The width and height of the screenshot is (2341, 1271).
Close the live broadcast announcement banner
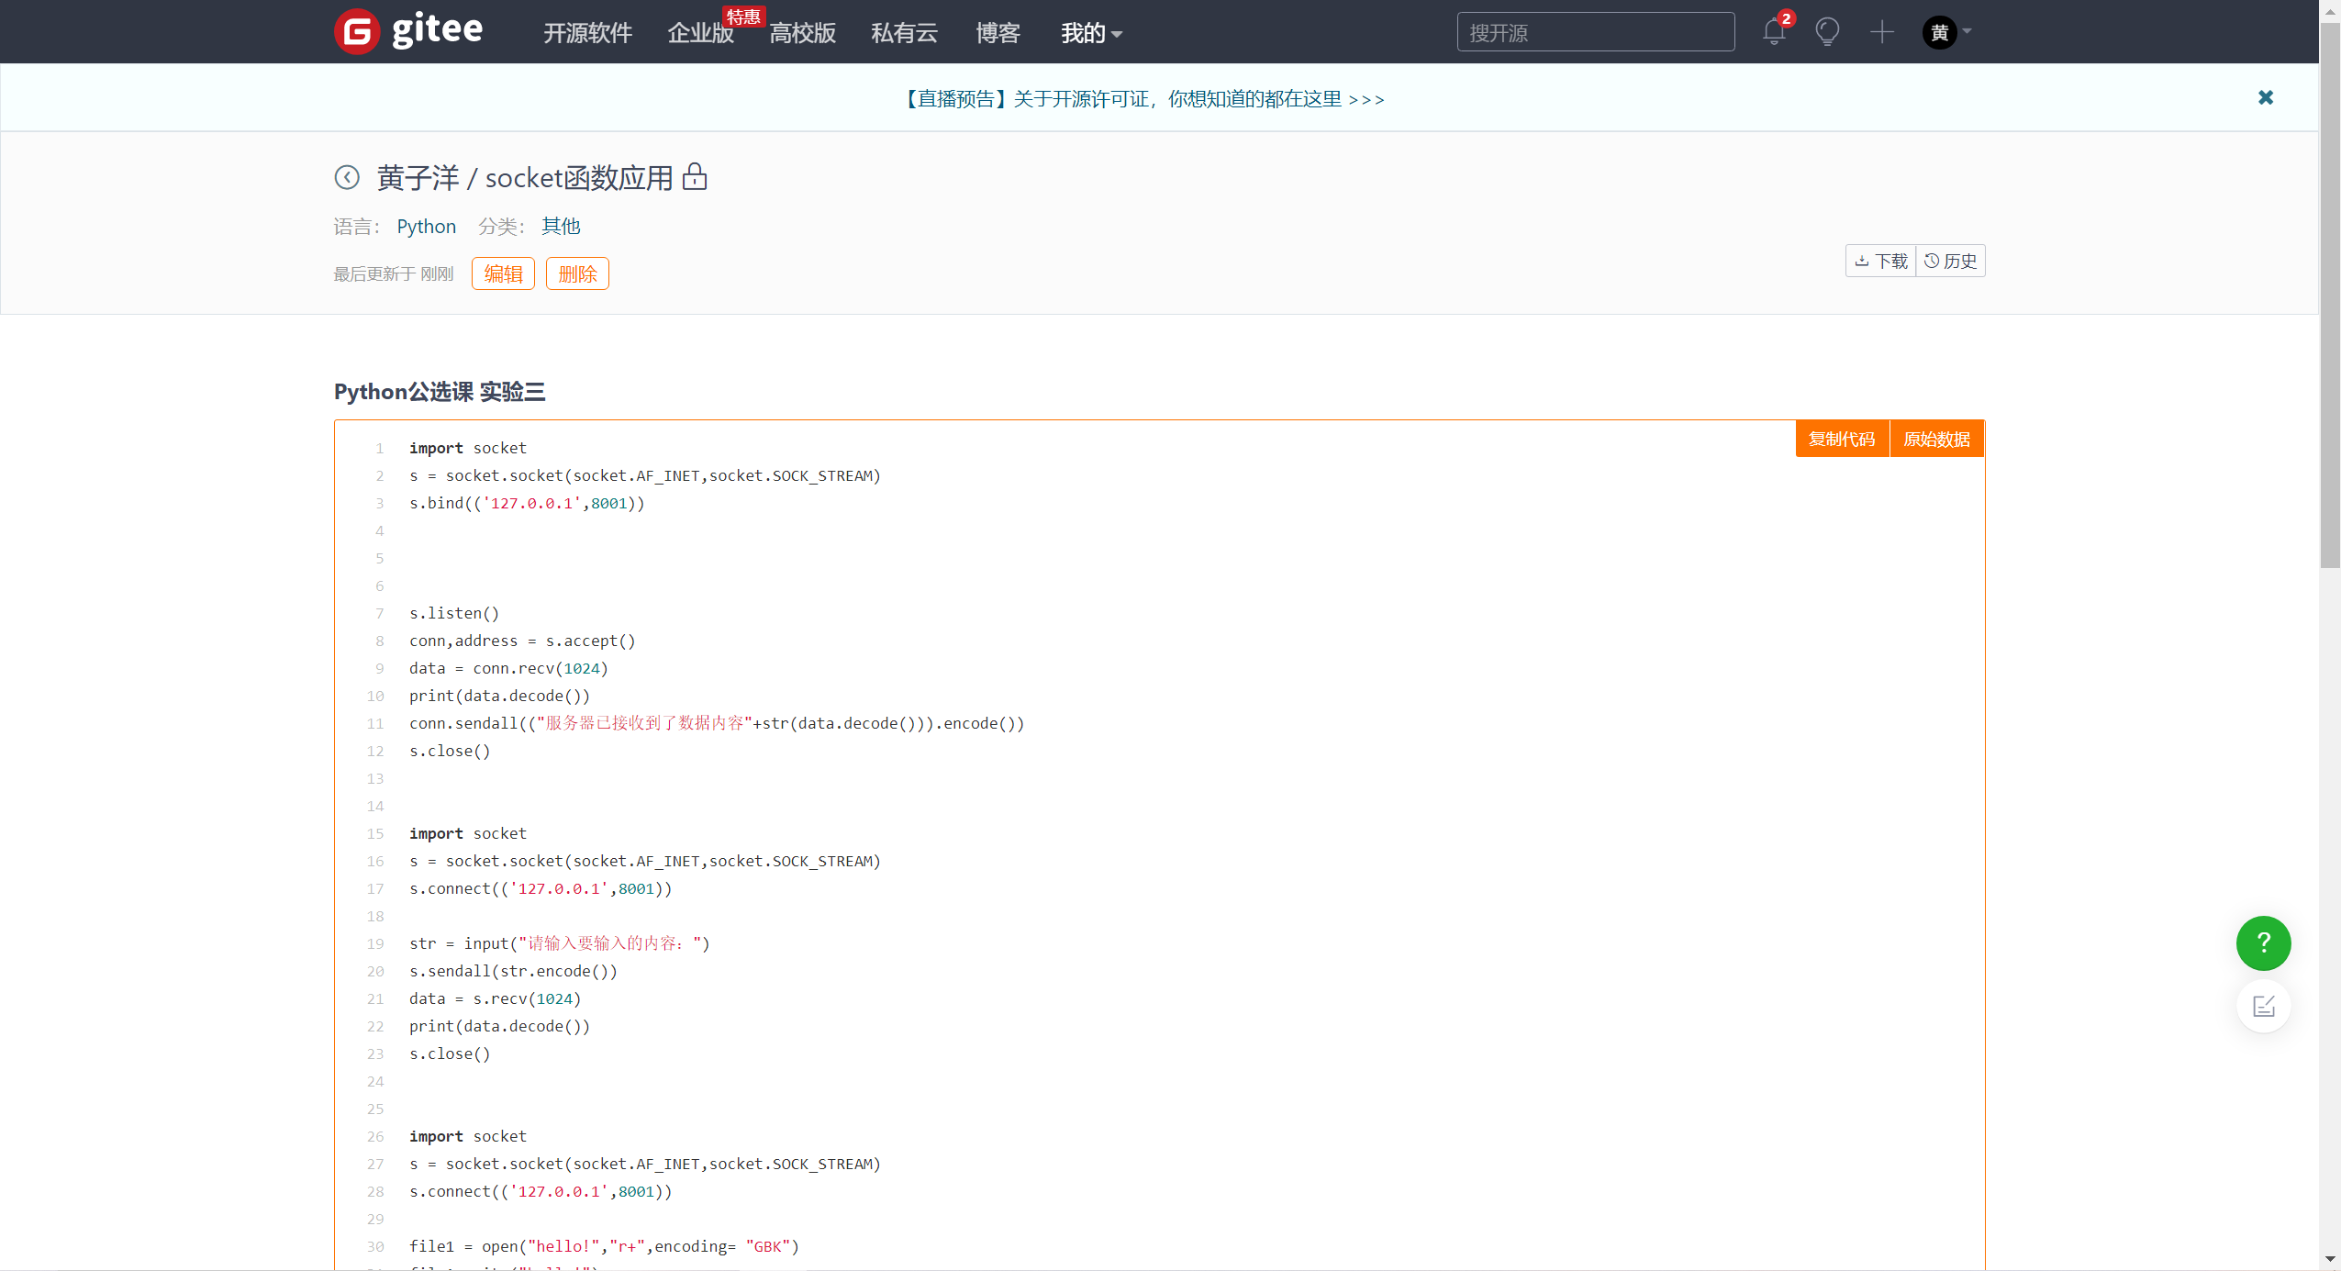[x=2265, y=97]
